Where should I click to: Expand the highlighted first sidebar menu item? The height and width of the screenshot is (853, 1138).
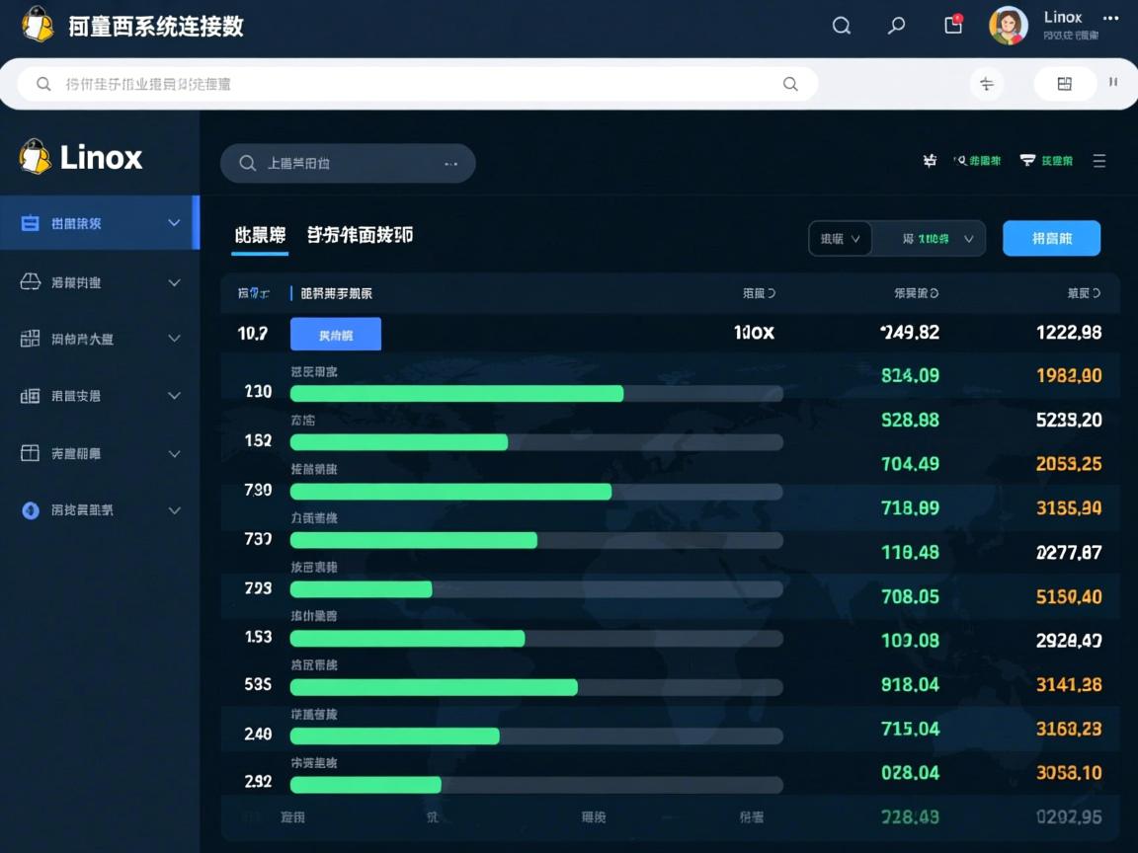99,222
